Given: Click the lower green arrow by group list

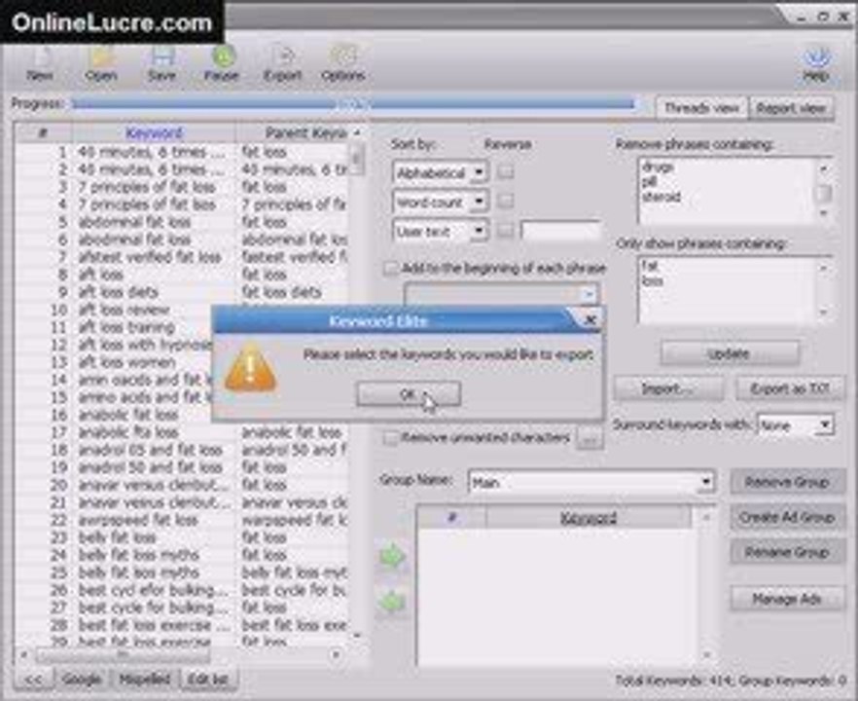Looking at the screenshot, I should click(392, 602).
